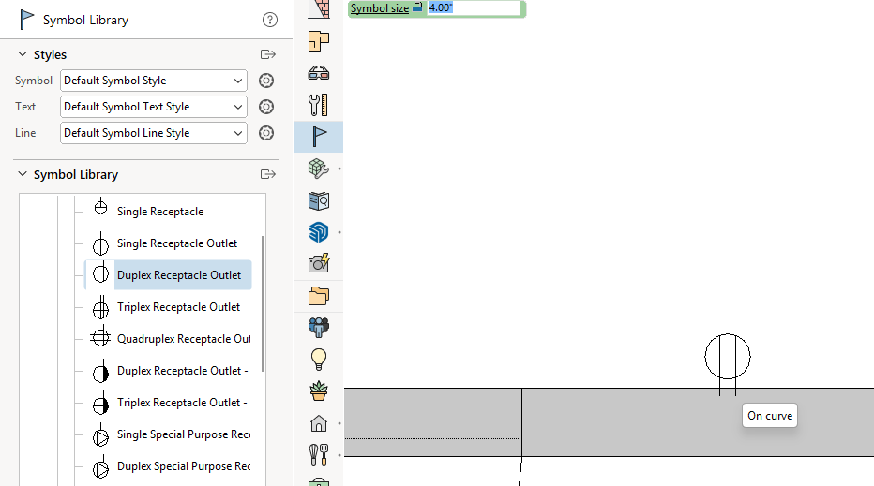The width and height of the screenshot is (874, 486).
Task: Open the SketchUp import tool
Action: [x=319, y=232]
